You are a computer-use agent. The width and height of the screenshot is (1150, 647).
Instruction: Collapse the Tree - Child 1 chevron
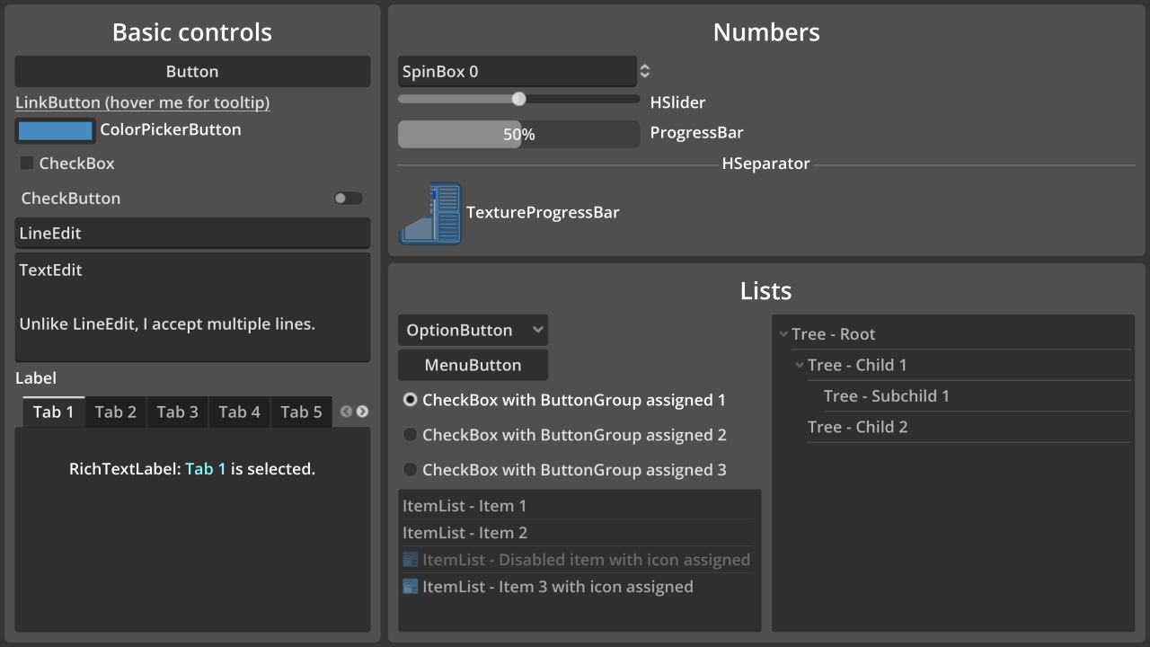pos(799,365)
